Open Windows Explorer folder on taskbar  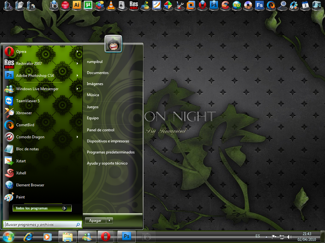pos(68,237)
